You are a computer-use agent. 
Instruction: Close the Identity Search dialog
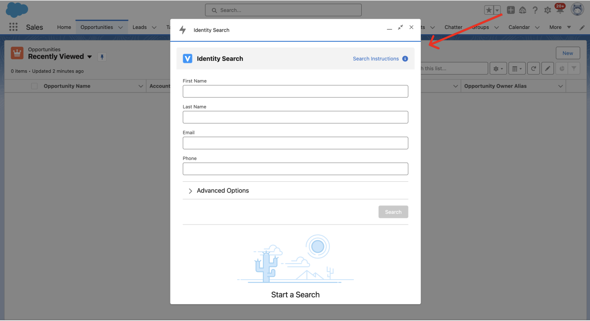click(411, 27)
